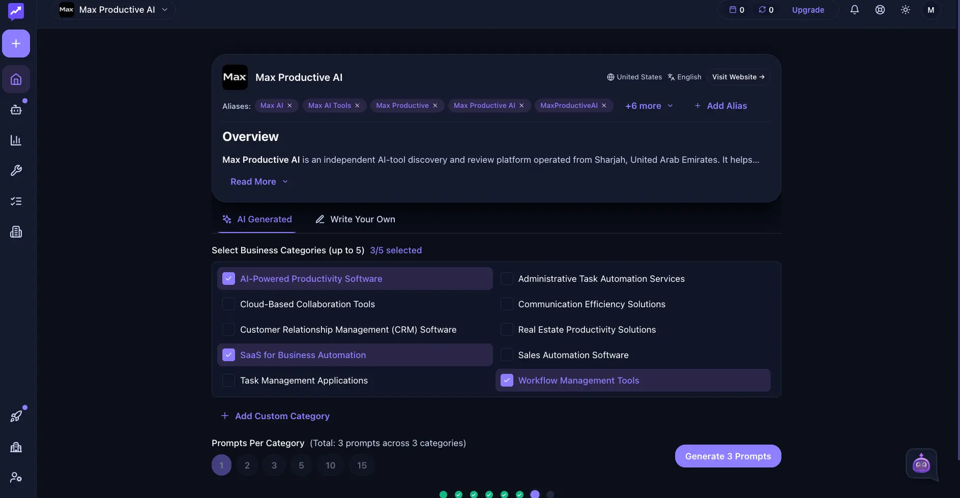960x498 pixels.
Task: Open the Max Productive AI workspace dropdown
Action: 114,10
